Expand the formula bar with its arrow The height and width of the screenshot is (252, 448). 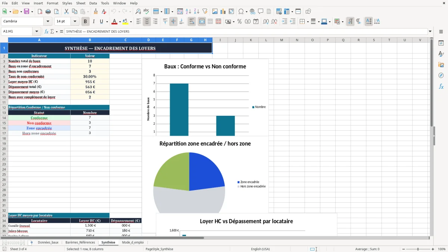click(x=430, y=31)
